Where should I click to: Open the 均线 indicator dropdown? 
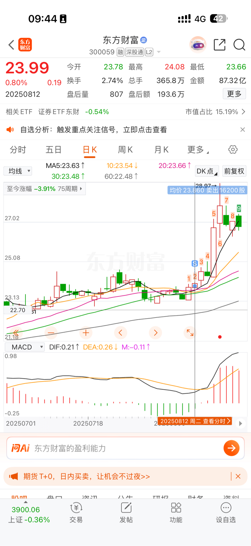(x=18, y=171)
